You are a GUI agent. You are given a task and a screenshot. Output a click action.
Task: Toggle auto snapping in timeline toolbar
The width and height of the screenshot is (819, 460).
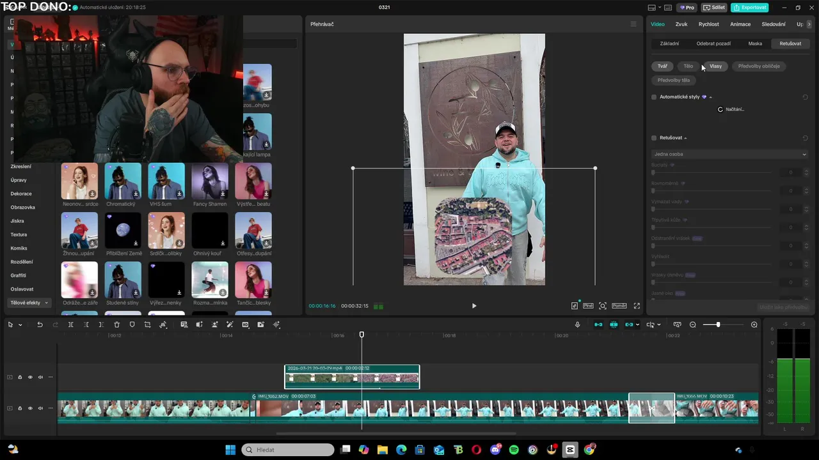(614, 325)
